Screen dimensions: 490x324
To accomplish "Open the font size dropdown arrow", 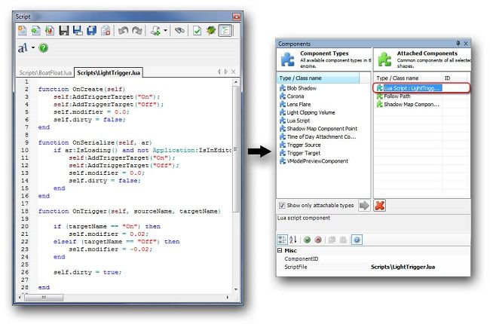I will [33, 47].
